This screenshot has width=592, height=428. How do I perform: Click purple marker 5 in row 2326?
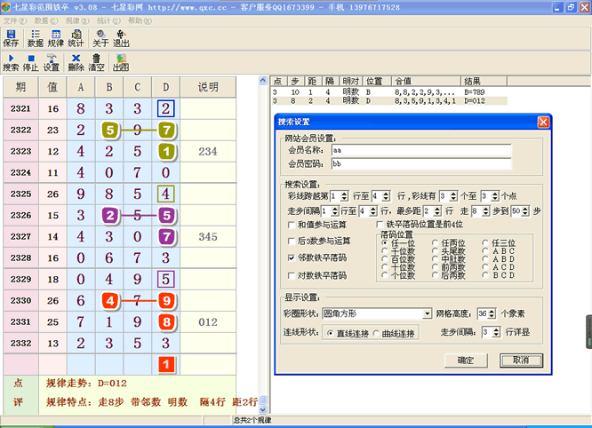click(x=166, y=215)
